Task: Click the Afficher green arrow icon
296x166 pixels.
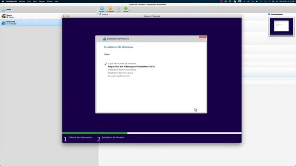Action: point(126,8)
